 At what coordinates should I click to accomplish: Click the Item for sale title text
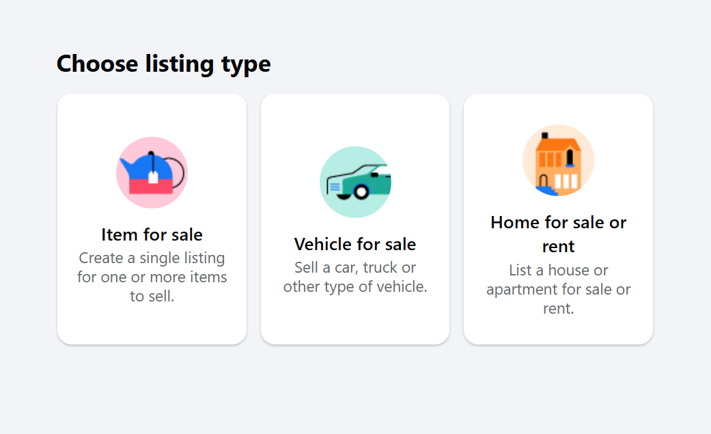[152, 234]
